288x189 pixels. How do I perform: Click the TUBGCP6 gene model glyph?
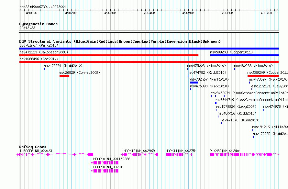[55, 155]
